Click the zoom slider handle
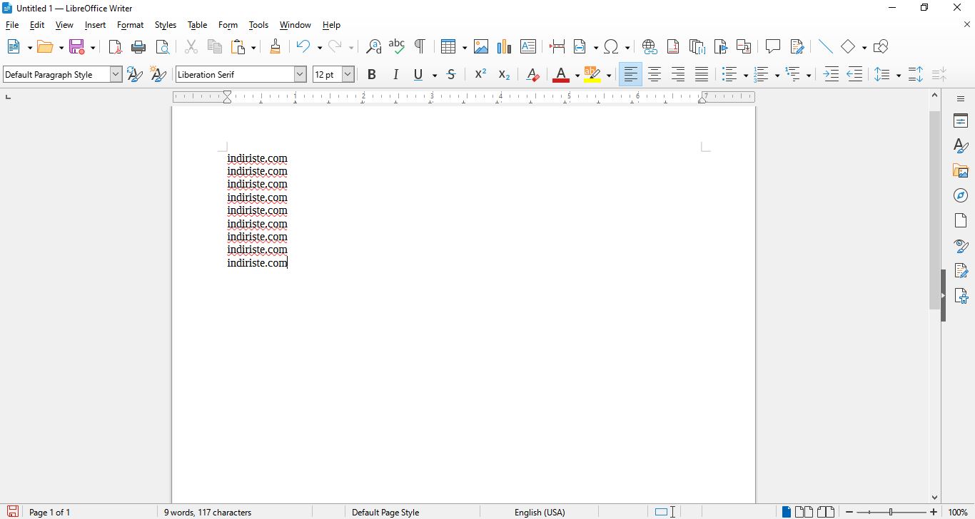 tap(891, 512)
